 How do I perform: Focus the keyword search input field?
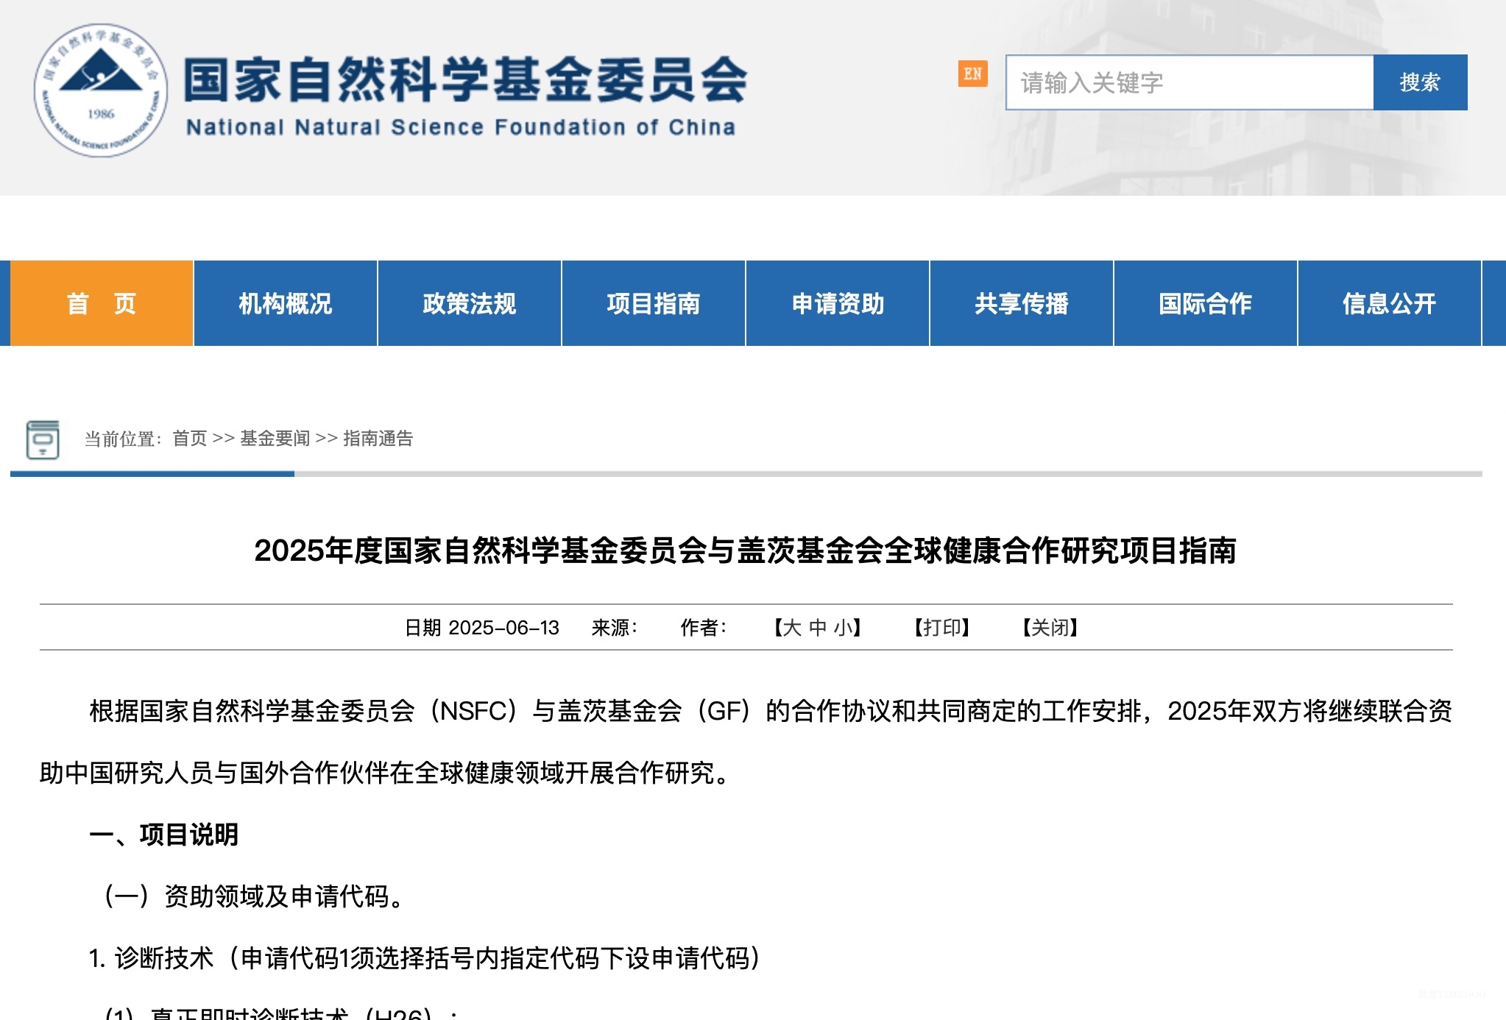coord(1189,82)
